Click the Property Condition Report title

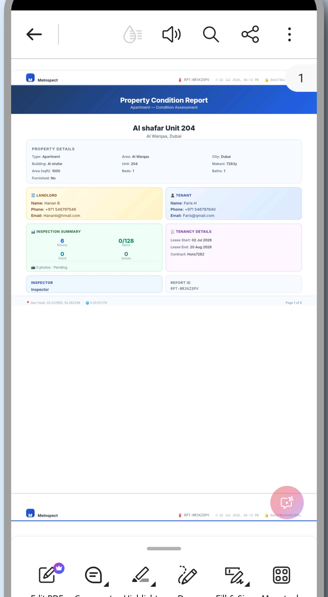coord(164,100)
